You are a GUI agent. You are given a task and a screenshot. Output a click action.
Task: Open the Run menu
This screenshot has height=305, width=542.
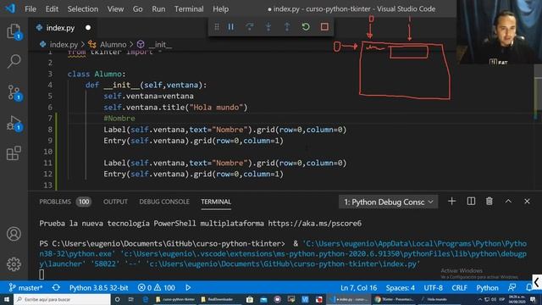pos(158,9)
